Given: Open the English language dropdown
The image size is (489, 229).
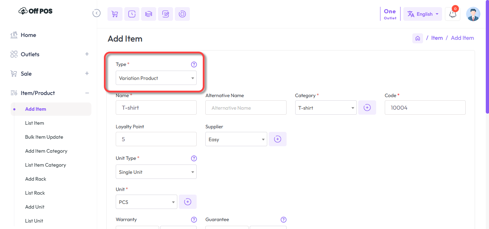Looking at the screenshot, I should click(x=422, y=14).
